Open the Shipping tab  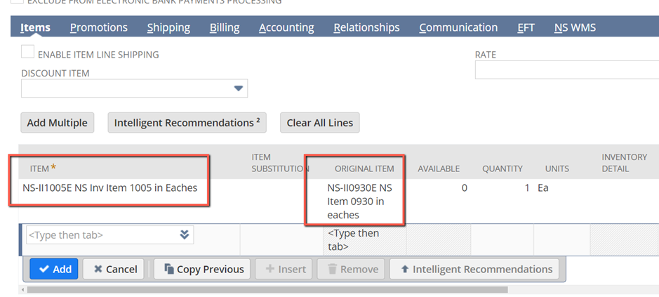[168, 27]
